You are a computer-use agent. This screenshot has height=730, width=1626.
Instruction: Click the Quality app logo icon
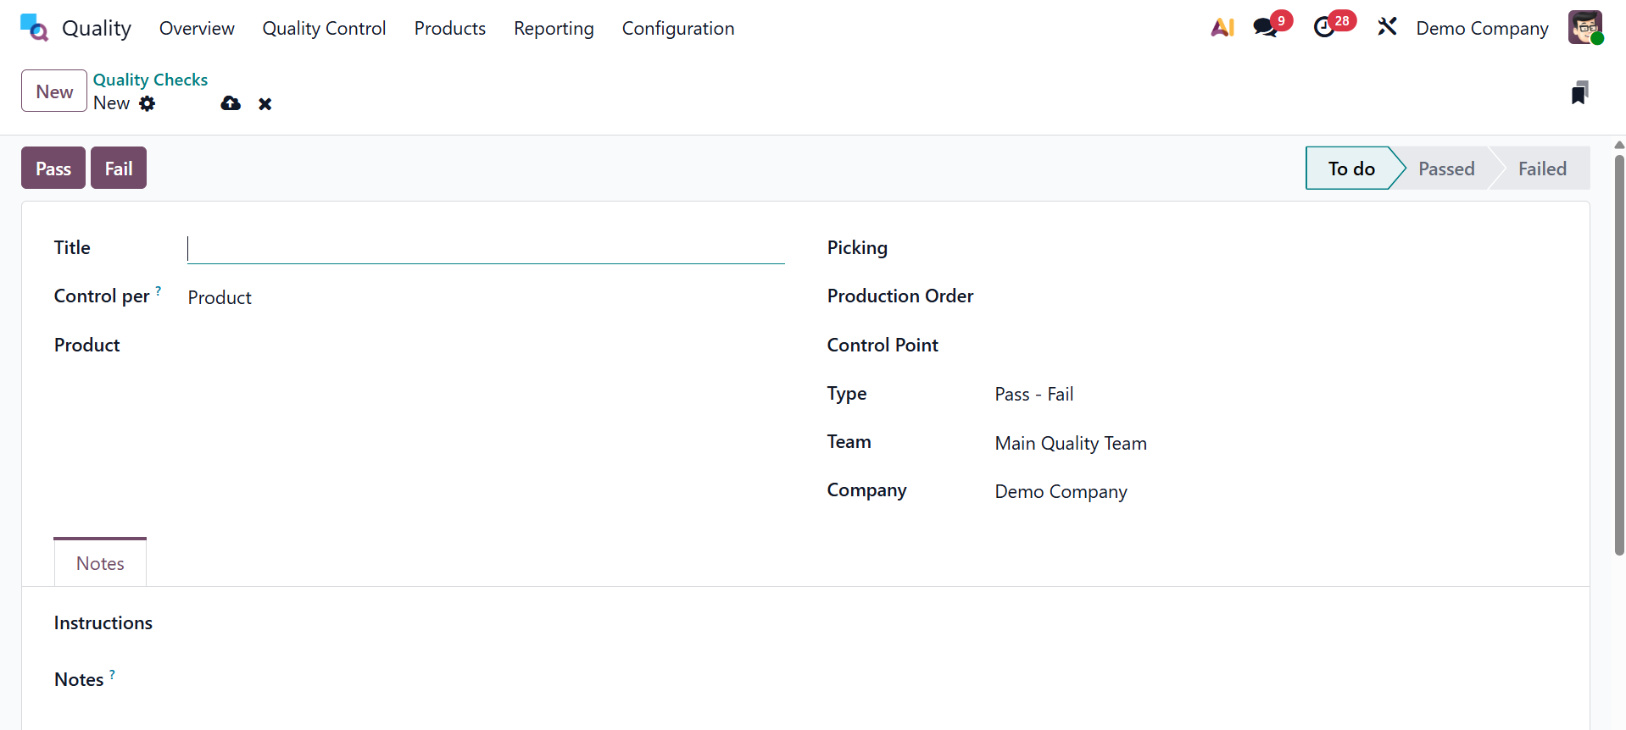34,28
